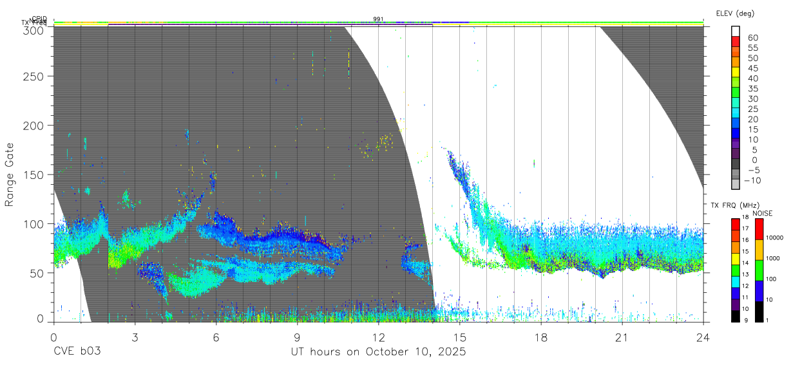The height and width of the screenshot is (365, 791).
Task: Click the 'CVE b03' radar beam label
Action: click(x=77, y=352)
